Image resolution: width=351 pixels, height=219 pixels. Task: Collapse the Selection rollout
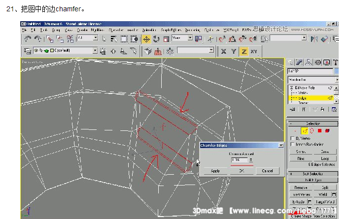(291, 124)
